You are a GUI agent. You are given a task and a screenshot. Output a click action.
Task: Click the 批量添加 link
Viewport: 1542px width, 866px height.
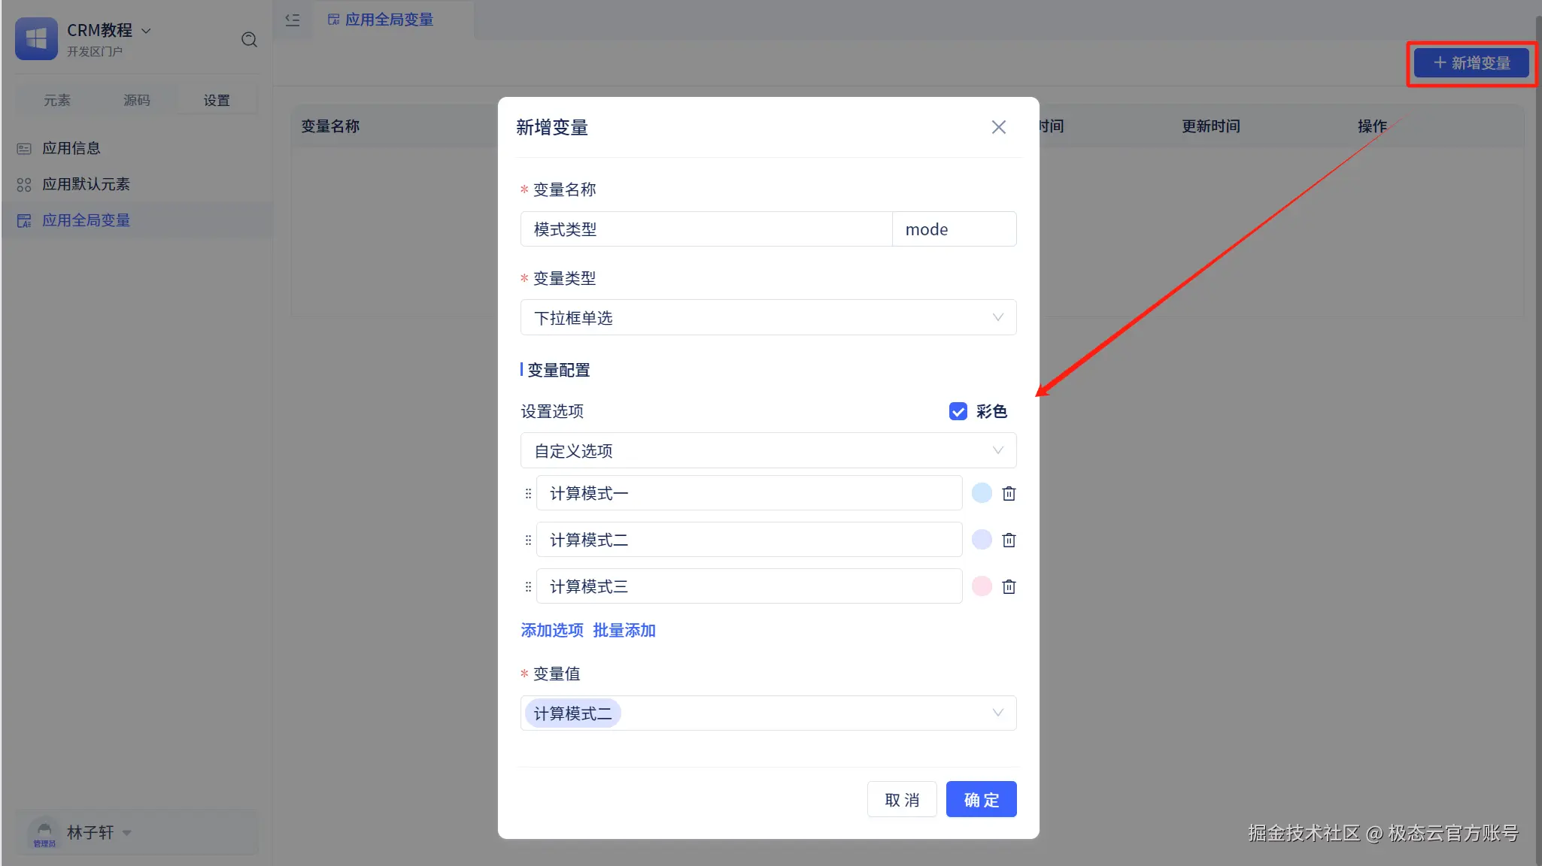tap(624, 630)
